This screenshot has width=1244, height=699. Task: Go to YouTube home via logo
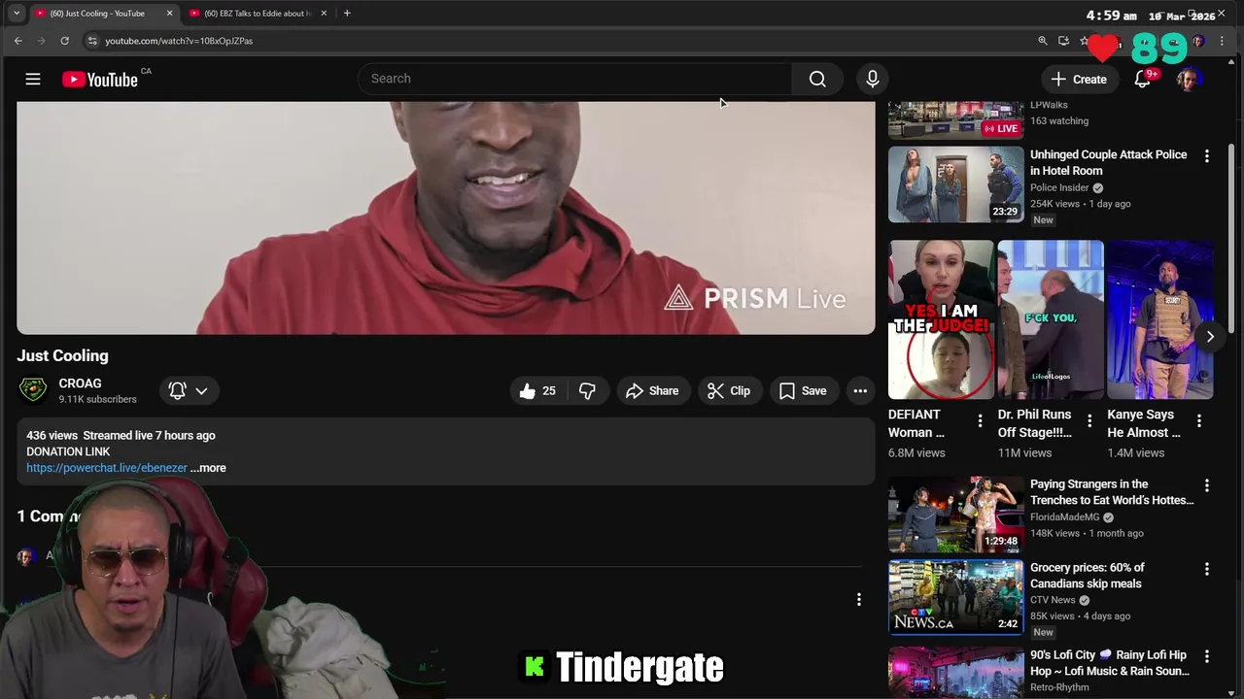100,80
